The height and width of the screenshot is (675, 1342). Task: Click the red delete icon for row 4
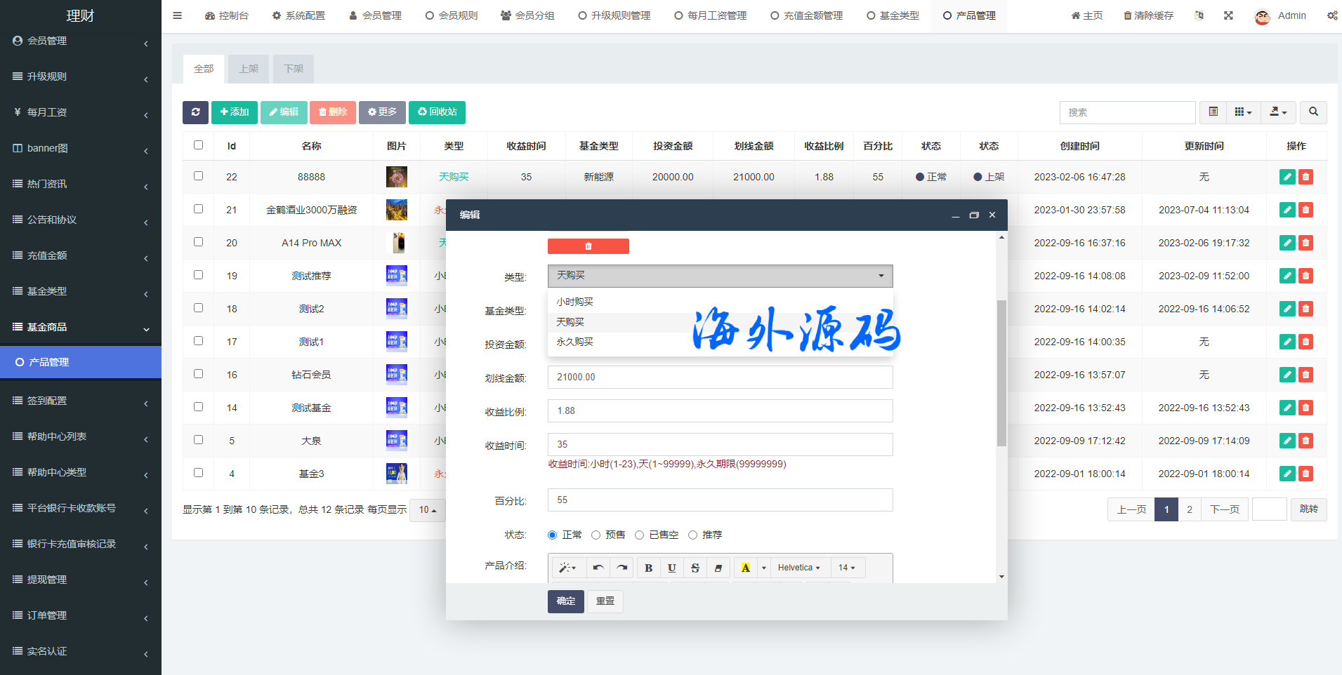click(x=1305, y=474)
